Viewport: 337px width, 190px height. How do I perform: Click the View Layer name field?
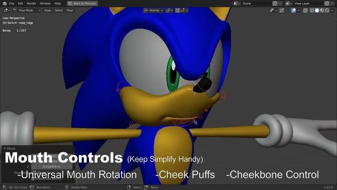coord(309,4)
